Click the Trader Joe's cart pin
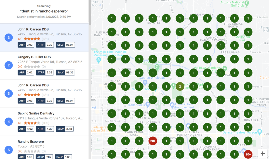The width and height of the screenshot is (269, 159). click(x=148, y=104)
